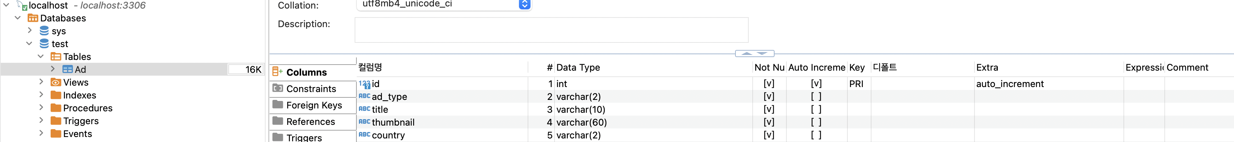Toggle Auto Increment checkbox for title row
Image resolution: width=1234 pixels, height=142 pixels.
click(x=816, y=110)
